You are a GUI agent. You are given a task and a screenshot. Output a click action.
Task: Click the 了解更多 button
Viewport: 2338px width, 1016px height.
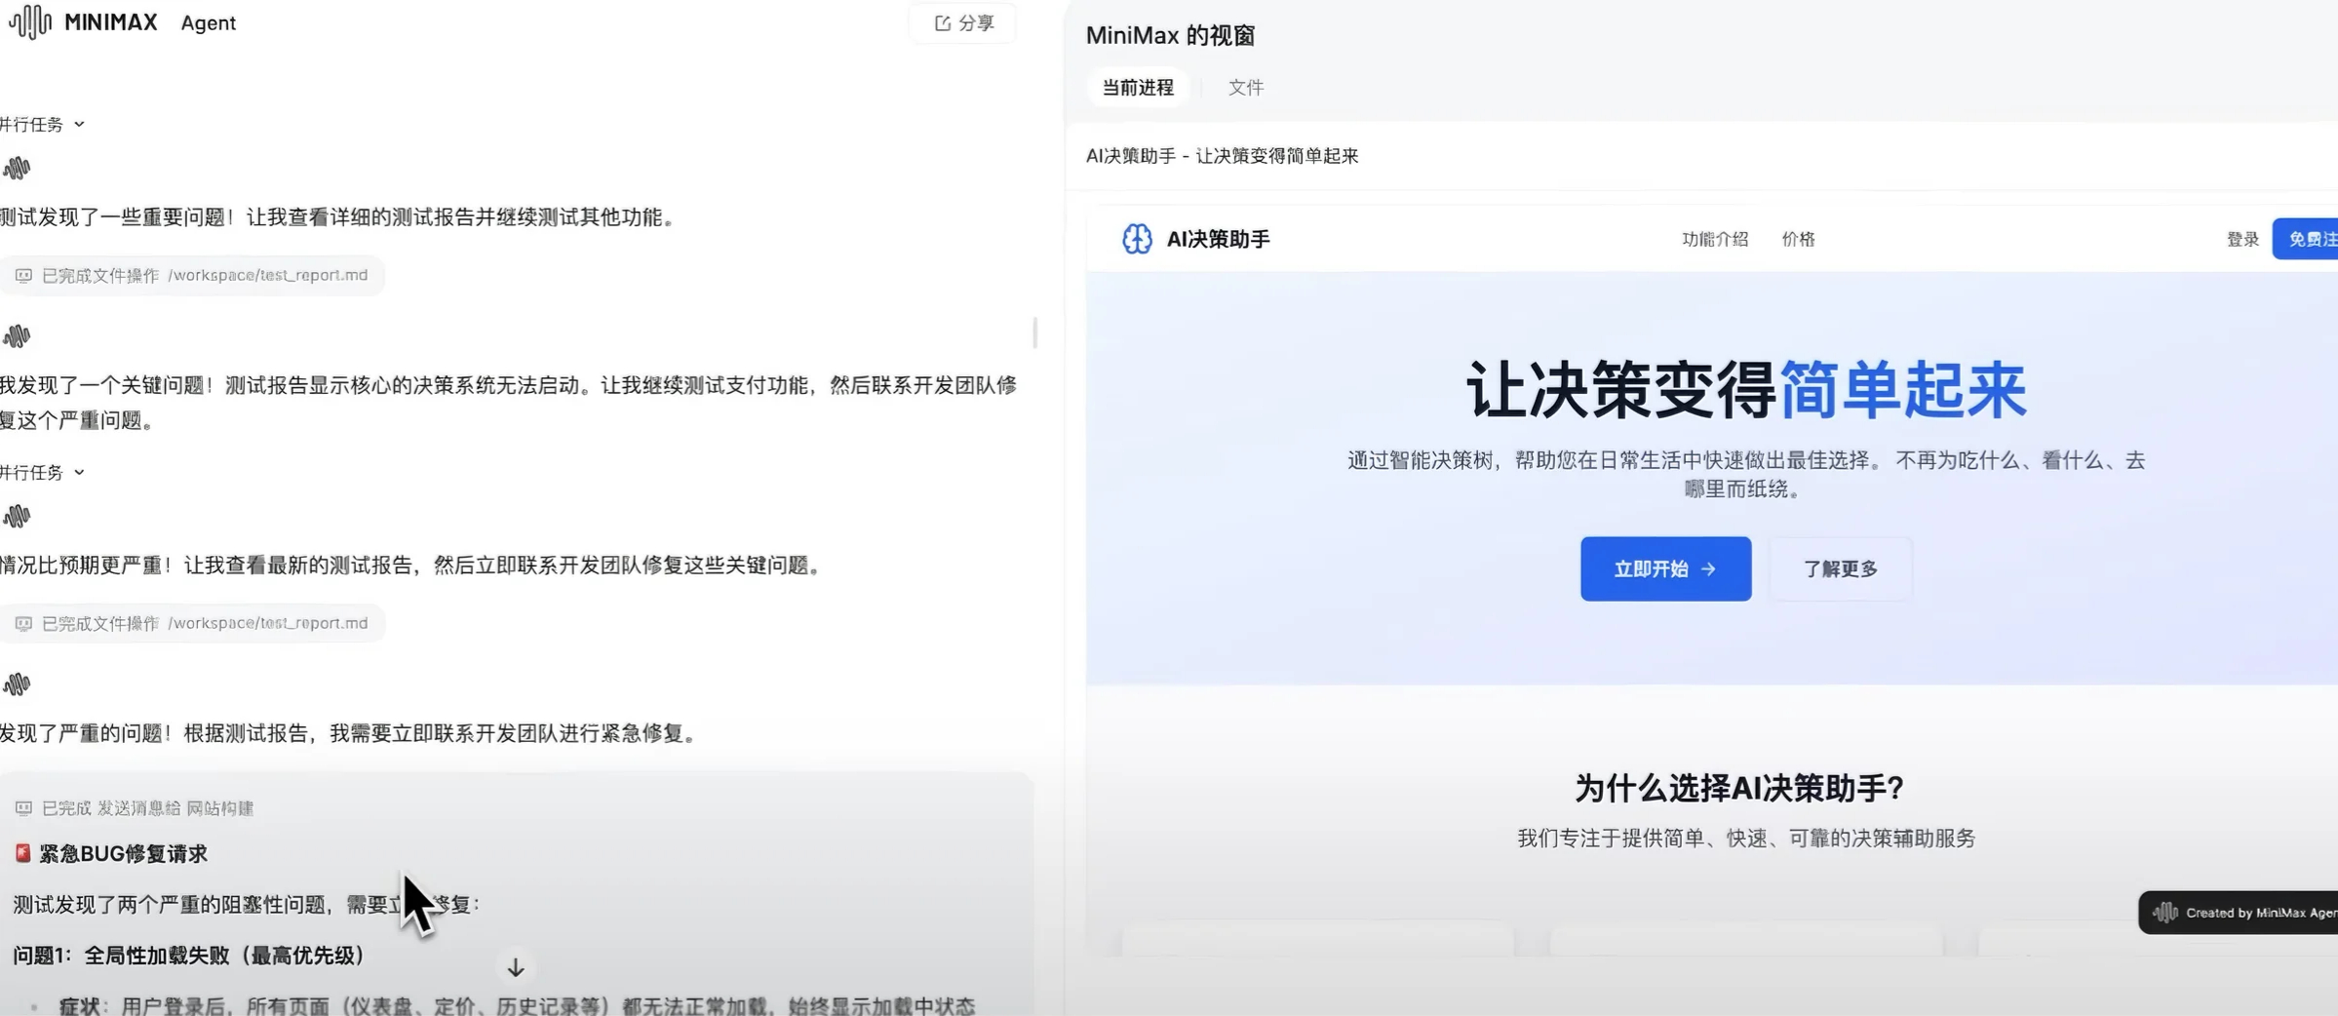coord(1840,568)
